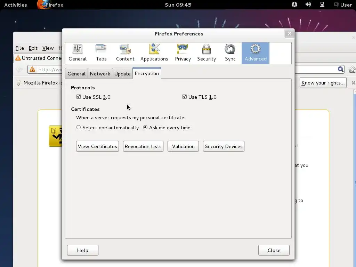Click the View Certificates button

(x=97, y=146)
